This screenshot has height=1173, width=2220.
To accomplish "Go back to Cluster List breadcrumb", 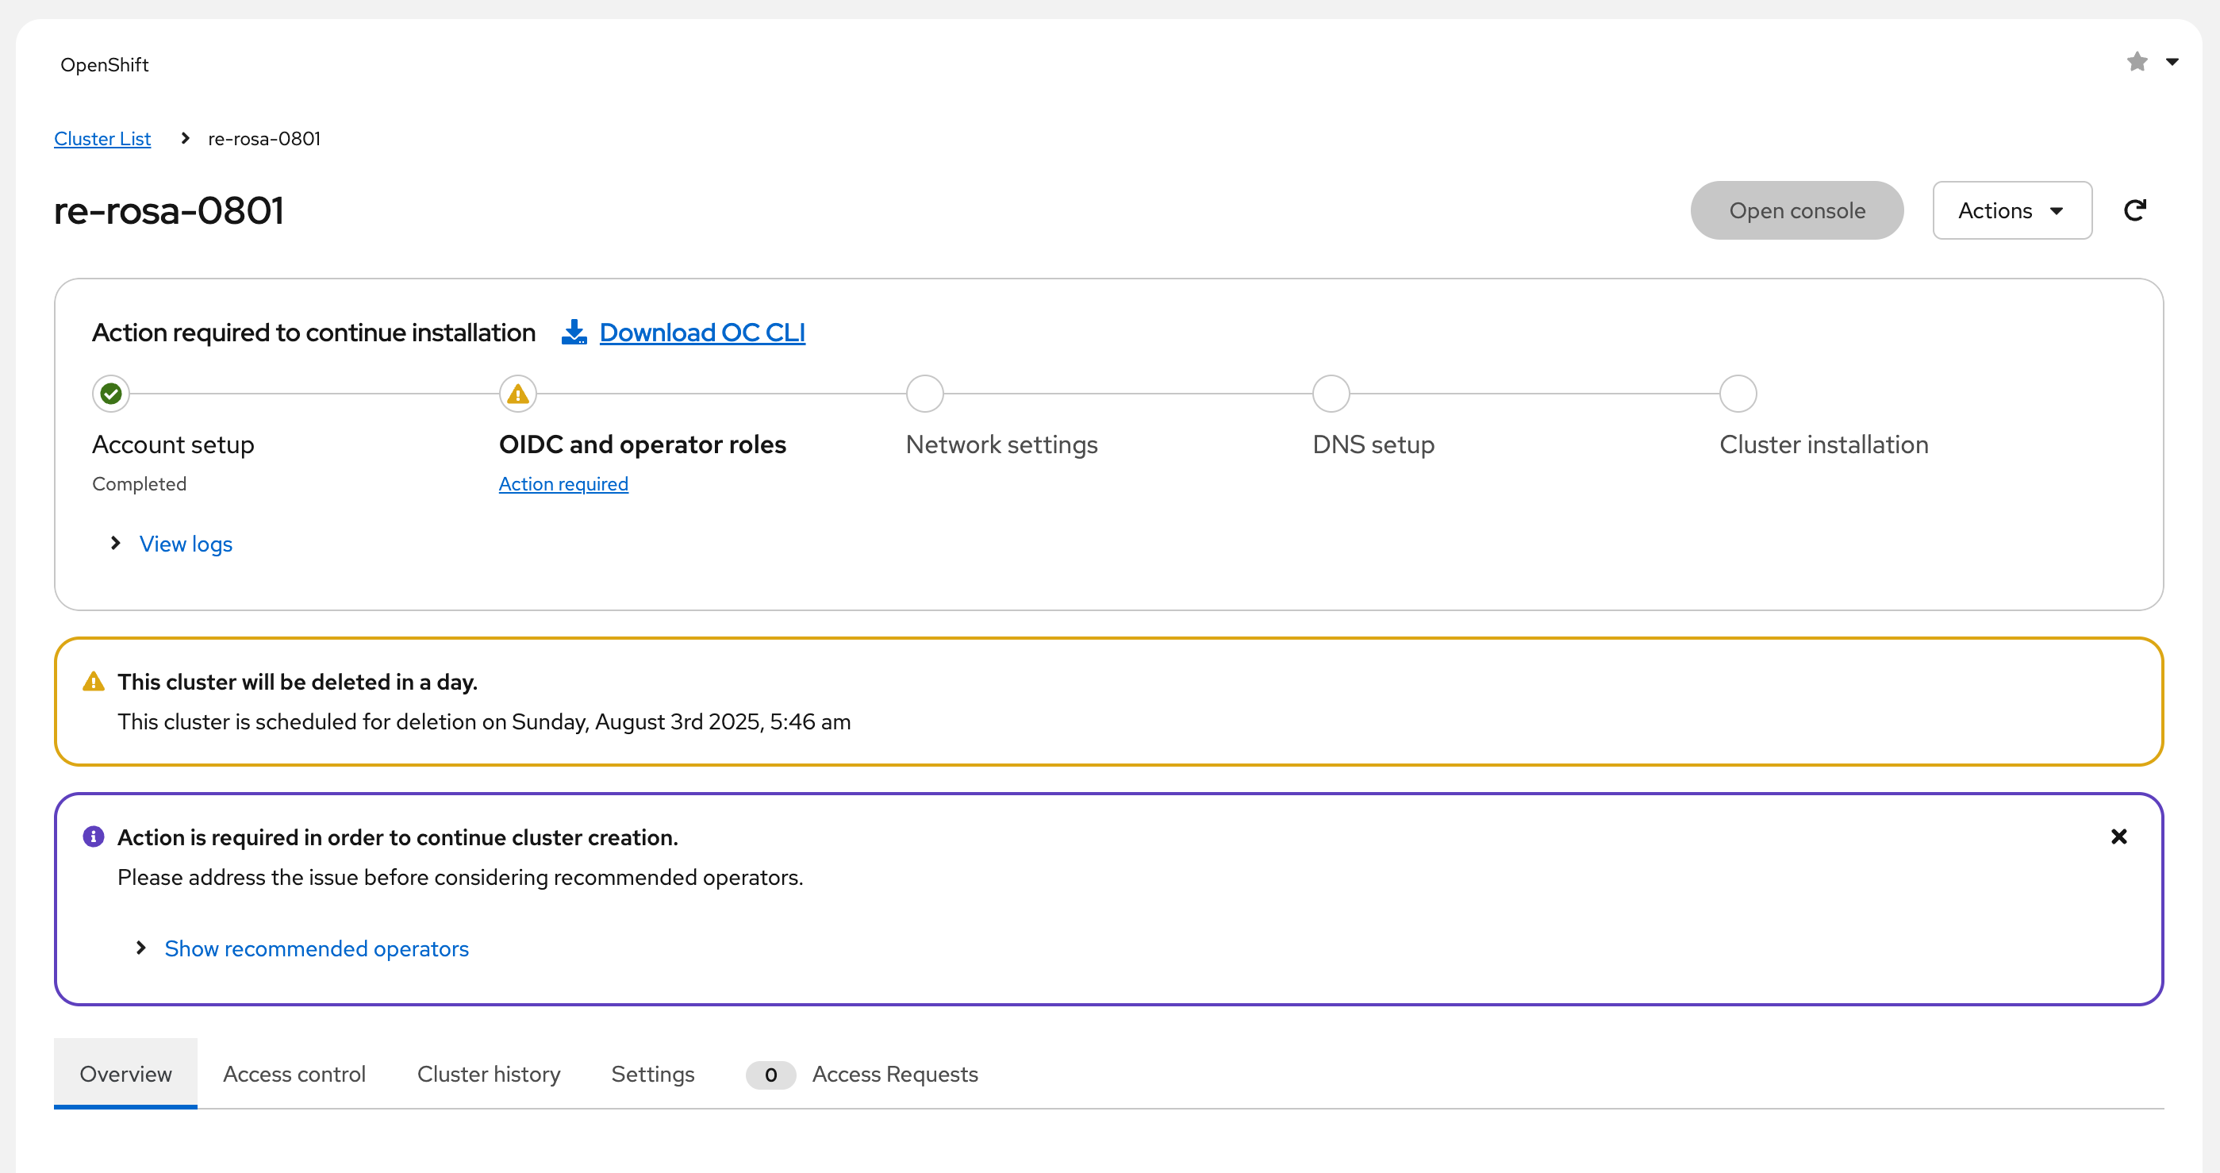I will [x=102, y=139].
